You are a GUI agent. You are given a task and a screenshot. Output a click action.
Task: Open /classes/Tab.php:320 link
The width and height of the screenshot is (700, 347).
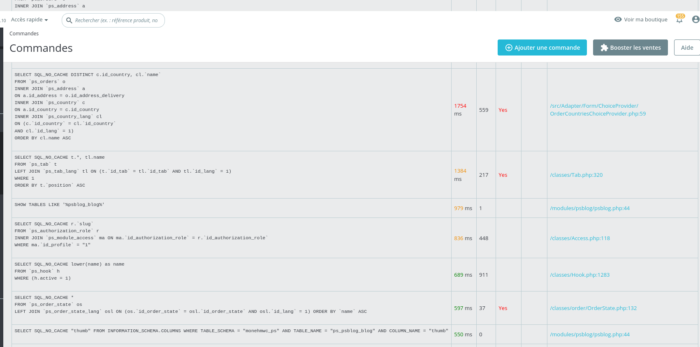[x=576, y=175]
